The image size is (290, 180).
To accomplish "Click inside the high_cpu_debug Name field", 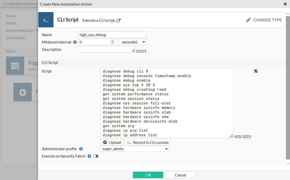I will pos(112,35).
